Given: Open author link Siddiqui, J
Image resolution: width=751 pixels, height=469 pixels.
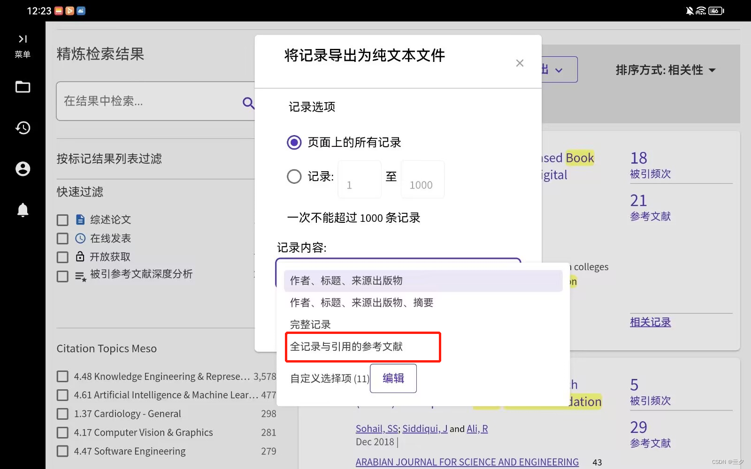Looking at the screenshot, I should (x=425, y=429).
